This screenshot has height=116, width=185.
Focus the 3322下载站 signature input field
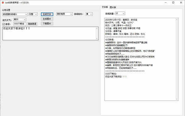[x=20, y=24]
